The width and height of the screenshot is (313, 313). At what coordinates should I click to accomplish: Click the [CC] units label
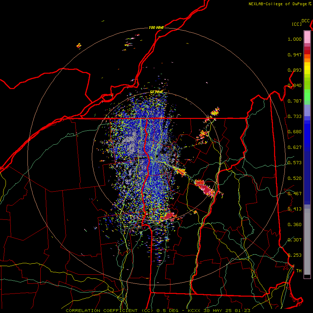[297, 24]
